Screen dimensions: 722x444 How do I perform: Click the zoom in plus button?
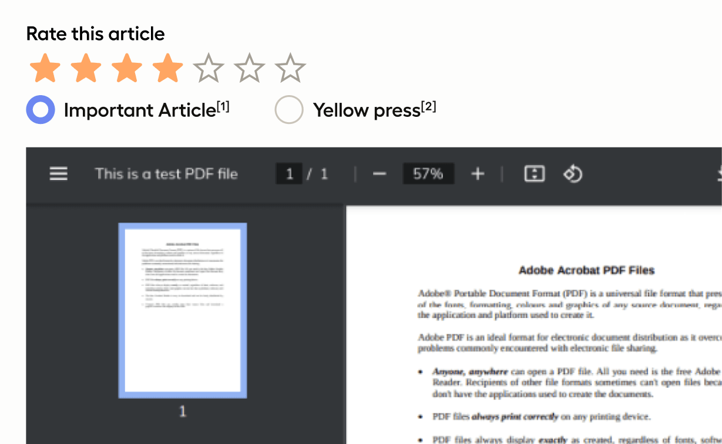click(x=478, y=174)
